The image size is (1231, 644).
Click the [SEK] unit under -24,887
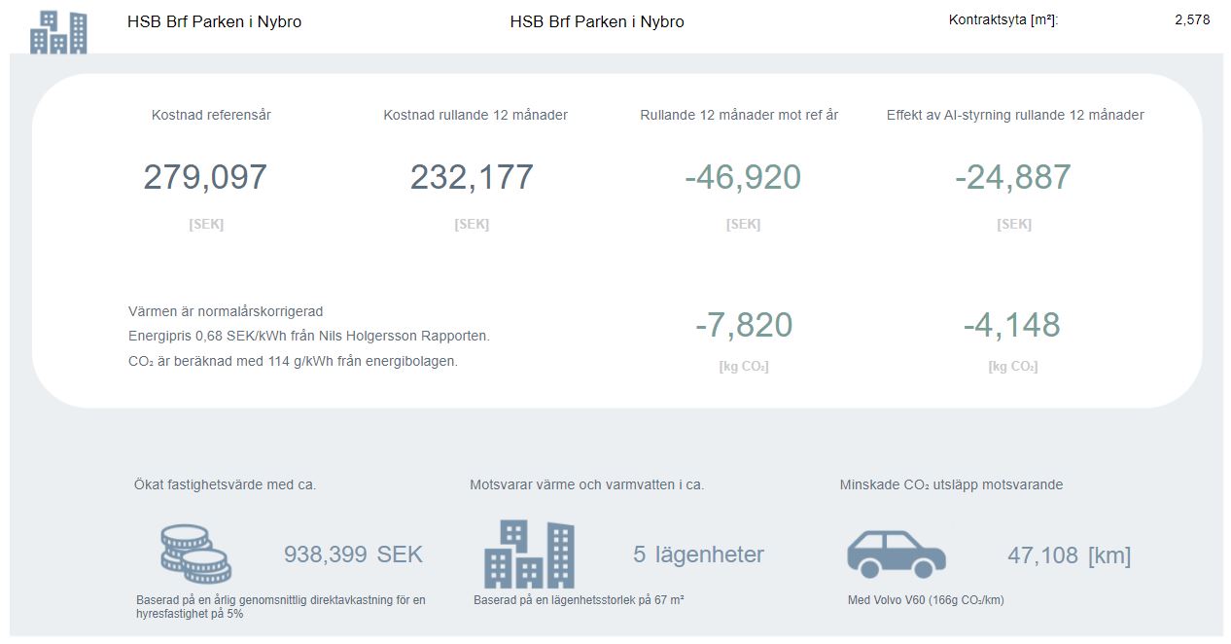click(1014, 224)
